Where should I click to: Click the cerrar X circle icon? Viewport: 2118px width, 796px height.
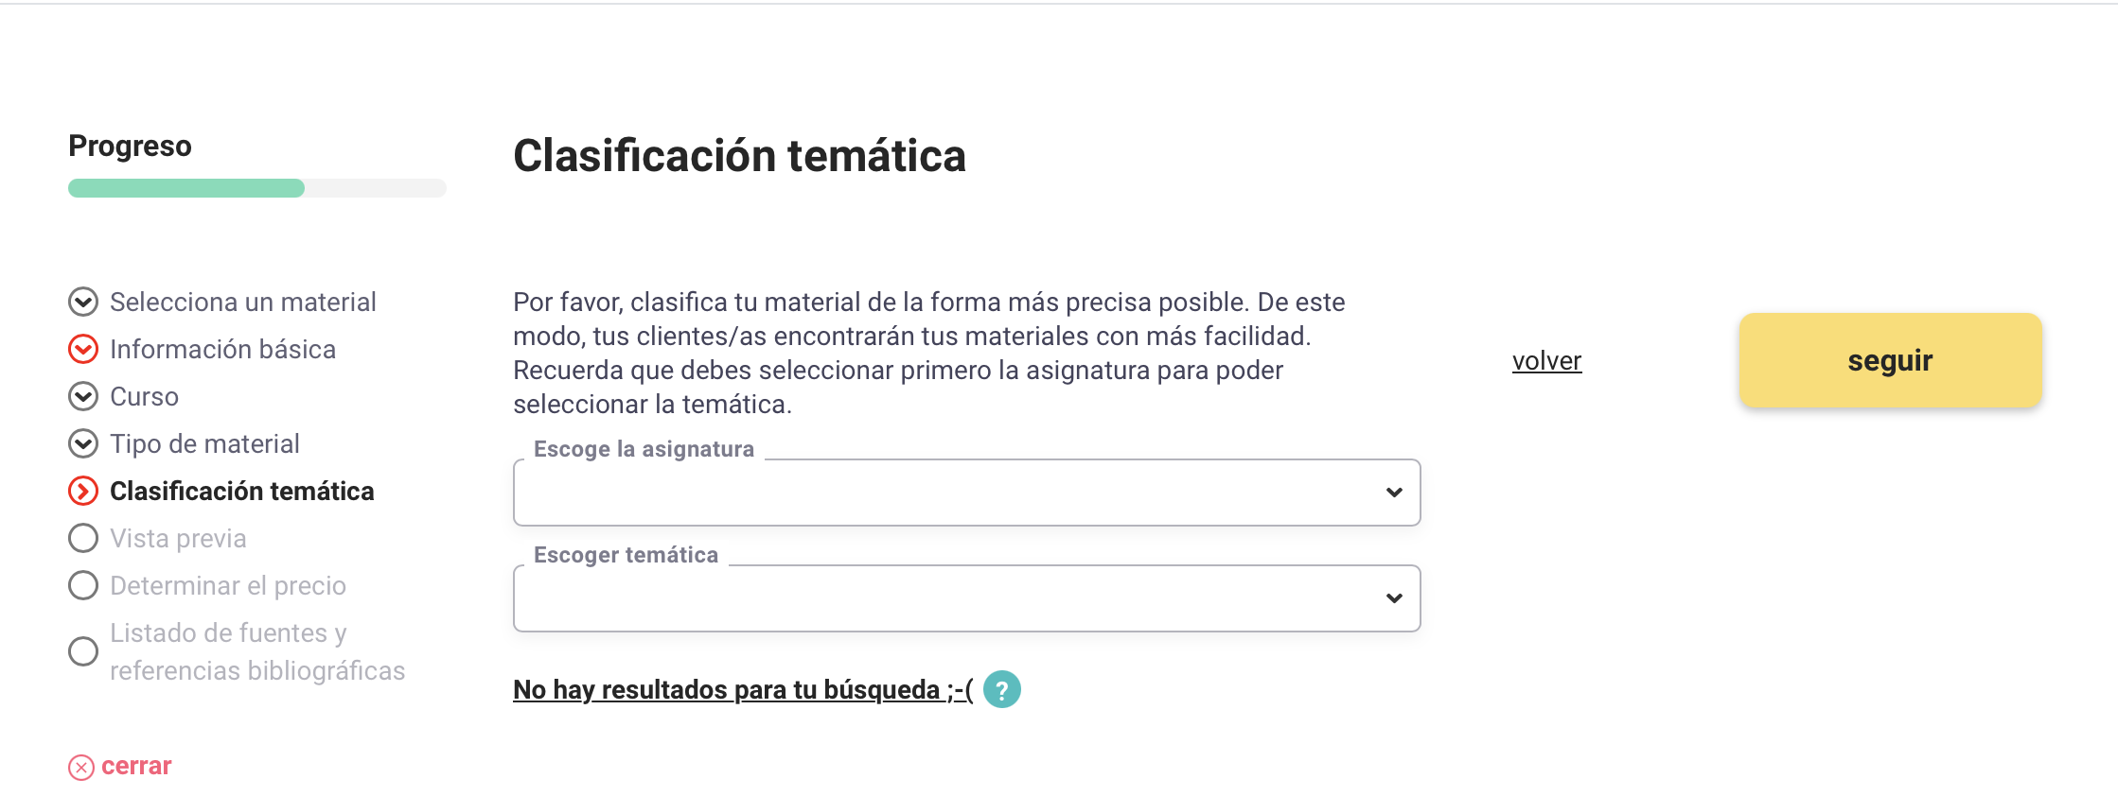[x=81, y=767]
